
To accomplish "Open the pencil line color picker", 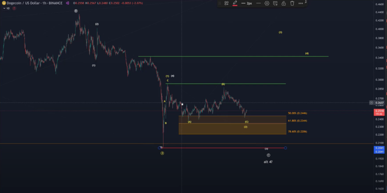I will click(235, 4).
